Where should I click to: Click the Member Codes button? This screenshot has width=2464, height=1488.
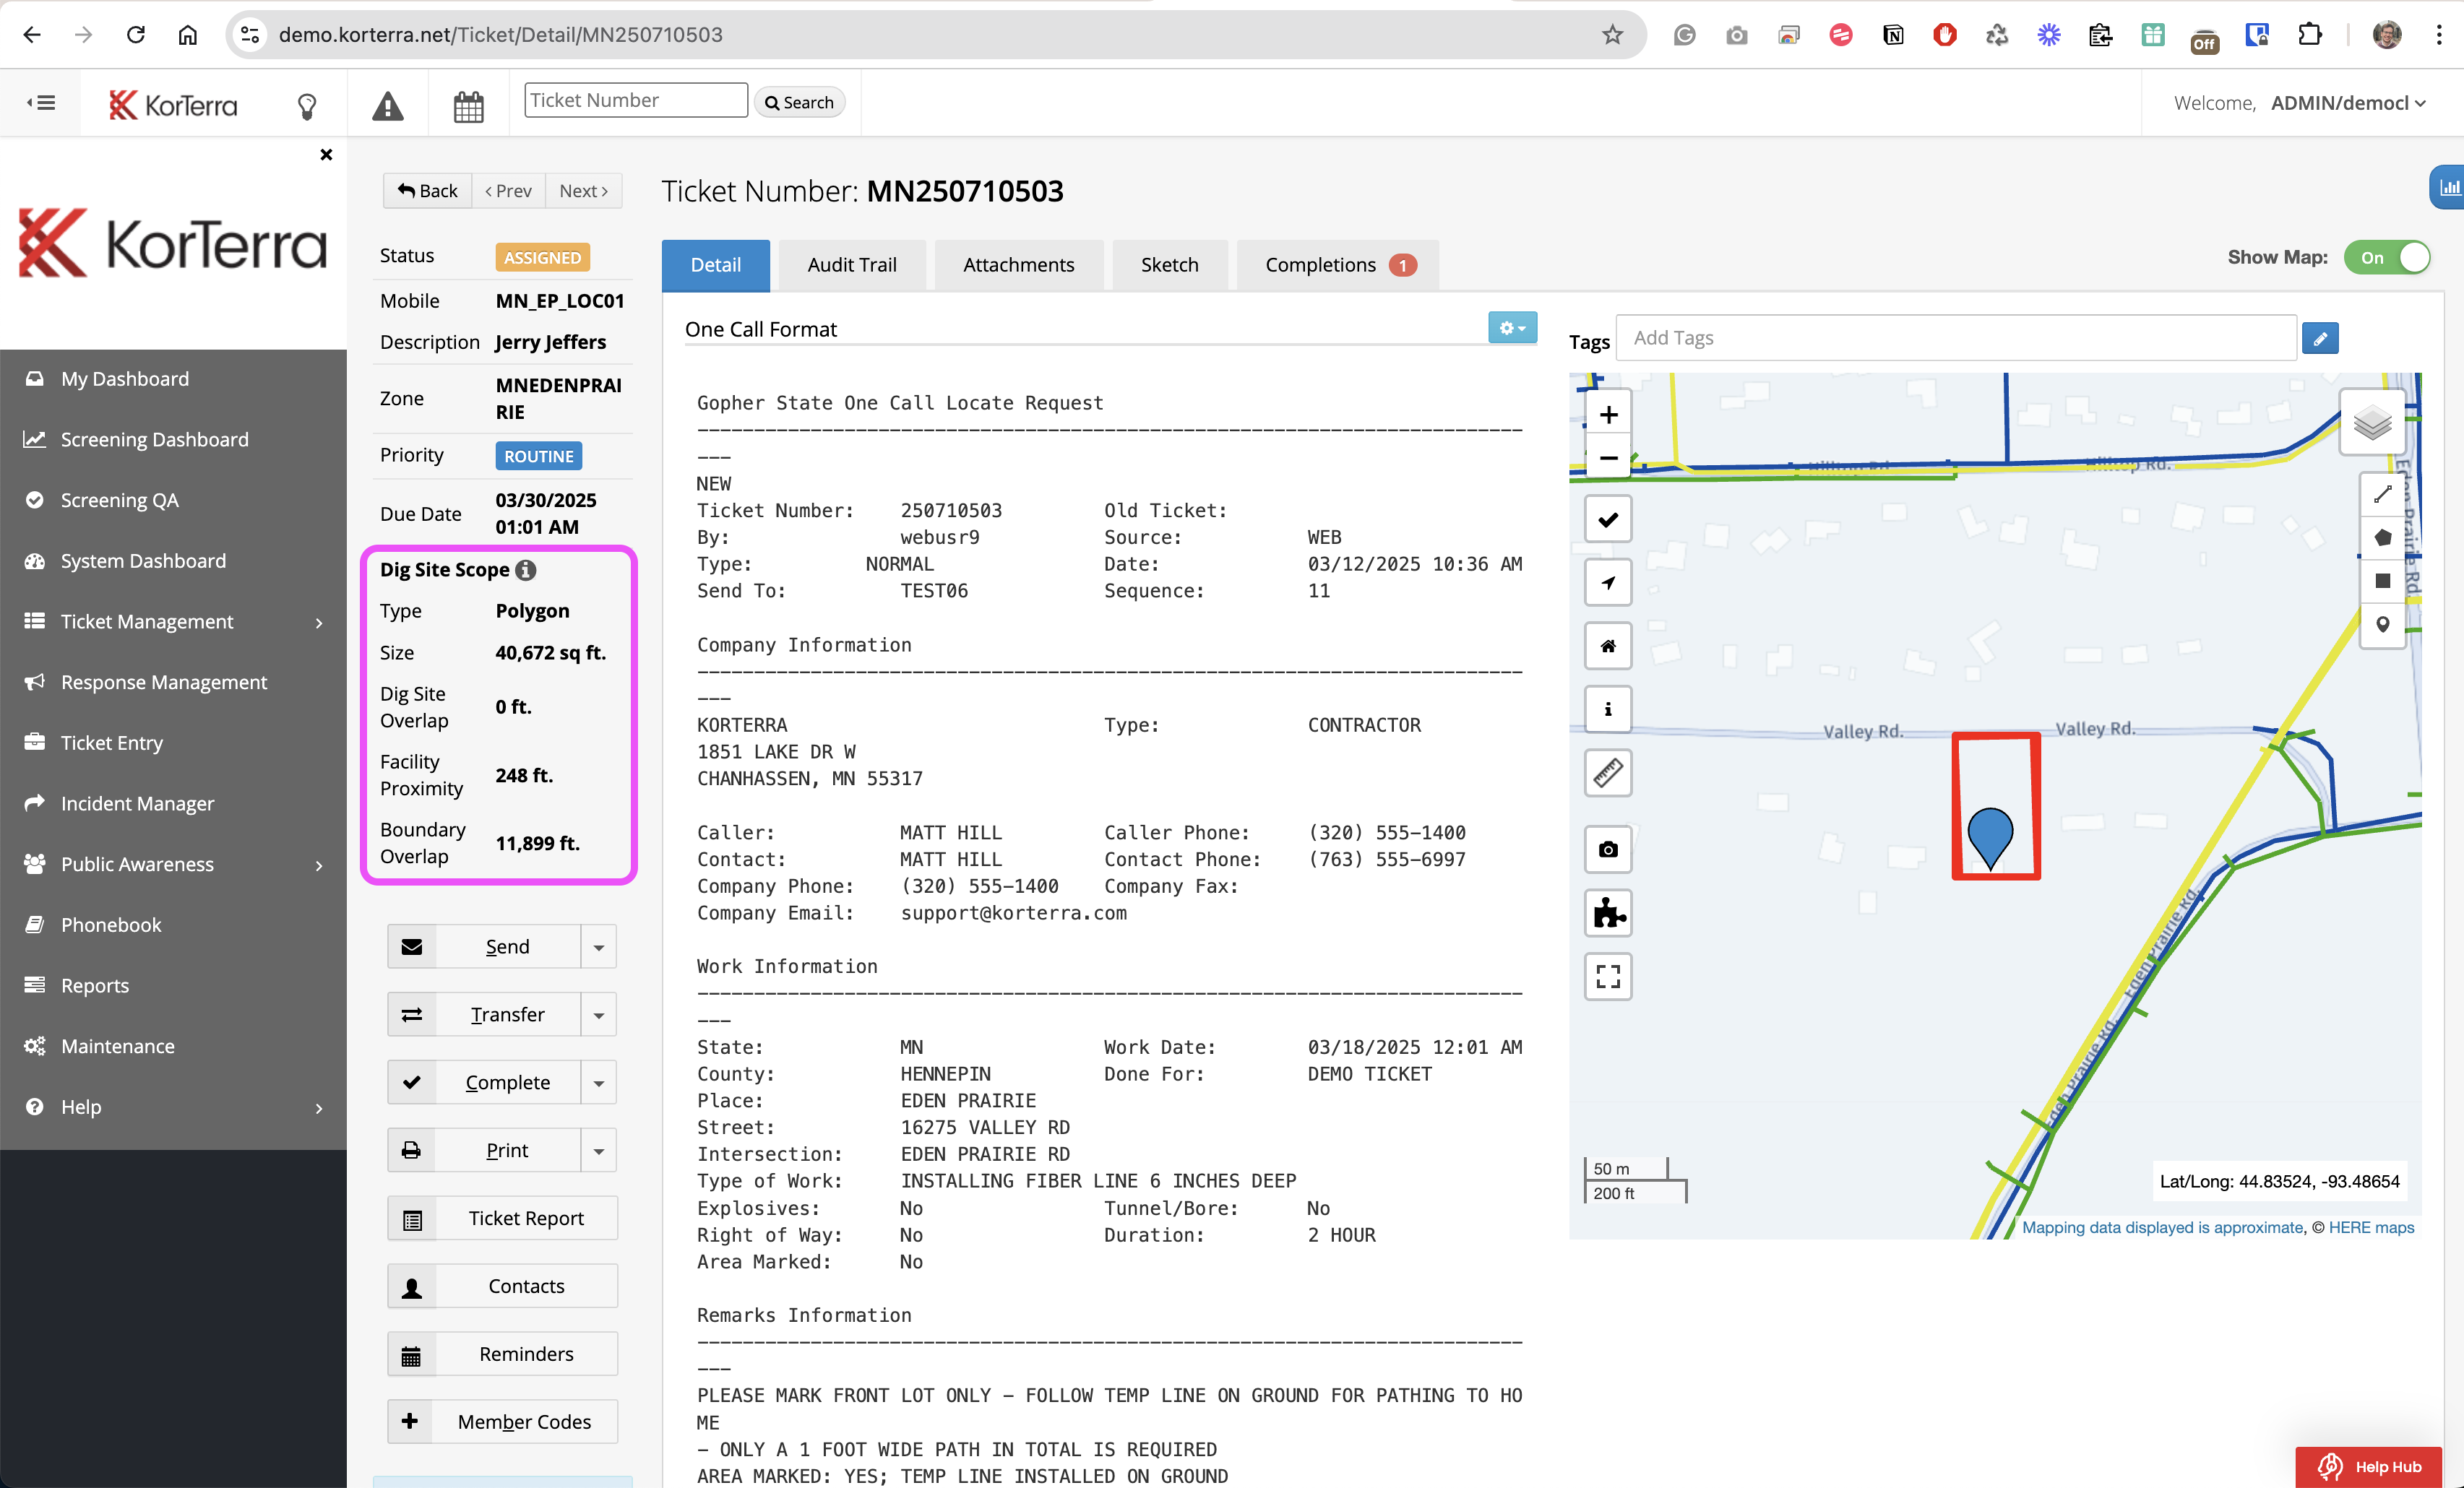[502, 1422]
